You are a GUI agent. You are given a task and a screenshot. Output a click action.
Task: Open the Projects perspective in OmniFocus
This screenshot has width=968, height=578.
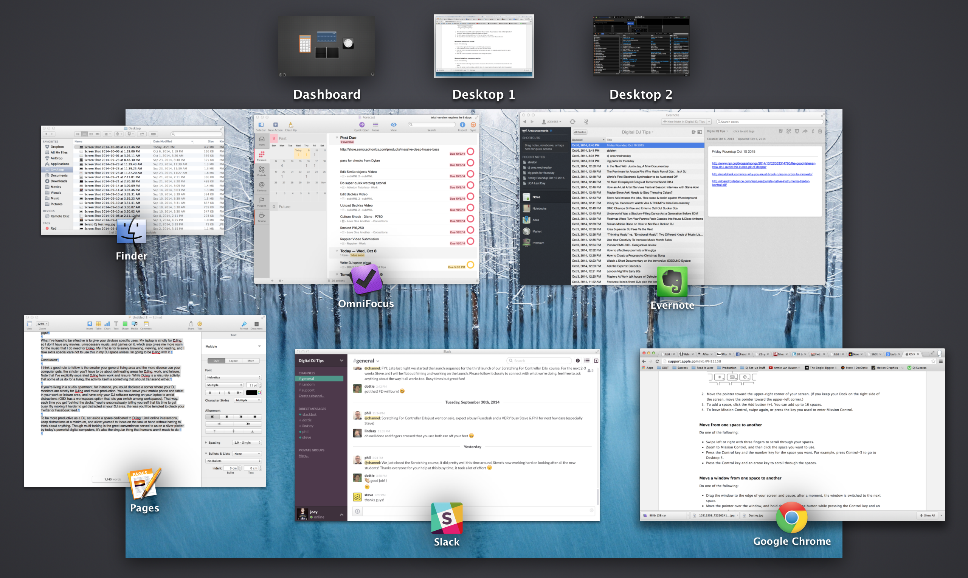pyautogui.click(x=262, y=171)
